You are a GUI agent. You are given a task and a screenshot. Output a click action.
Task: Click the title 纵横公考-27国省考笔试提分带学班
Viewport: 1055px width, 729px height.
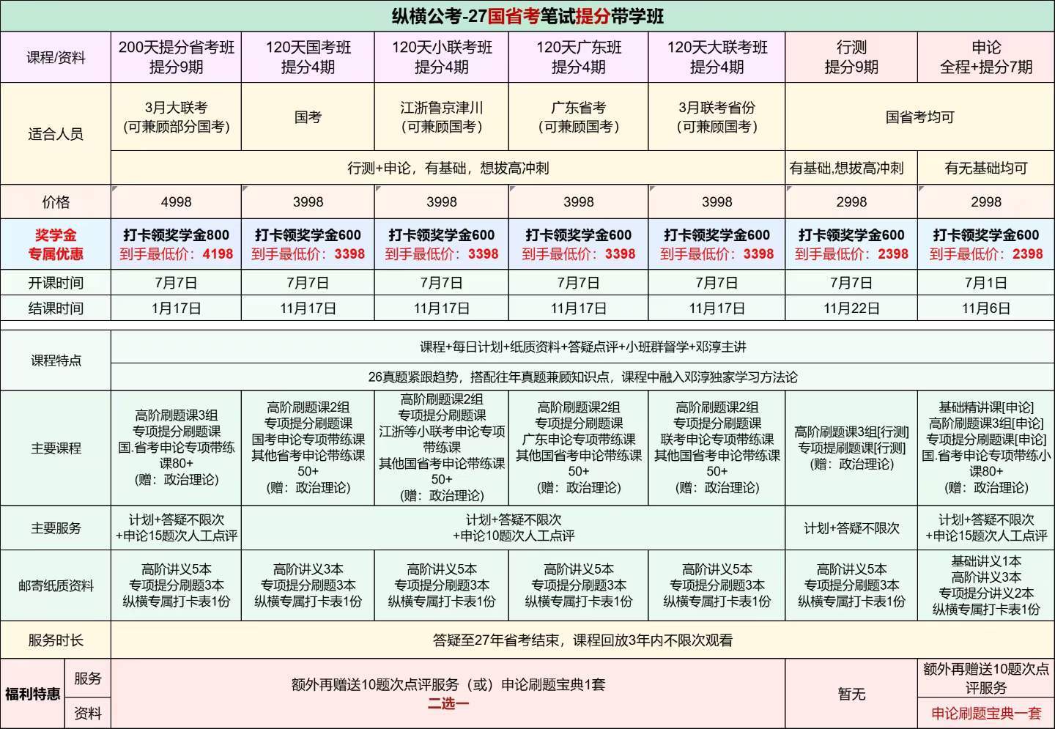[527, 16]
